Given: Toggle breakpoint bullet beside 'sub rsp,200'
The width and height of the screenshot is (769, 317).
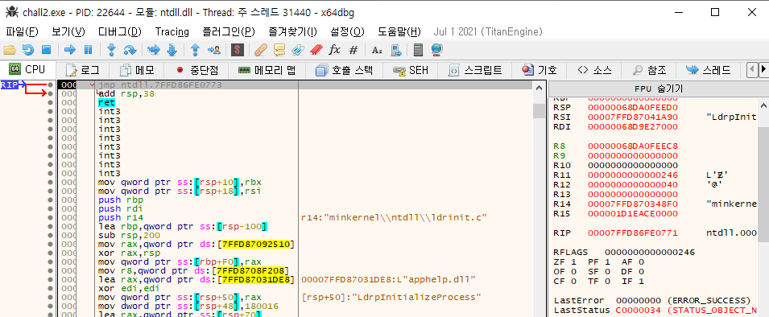Looking at the screenshot, I should click(x=50, y=235).
